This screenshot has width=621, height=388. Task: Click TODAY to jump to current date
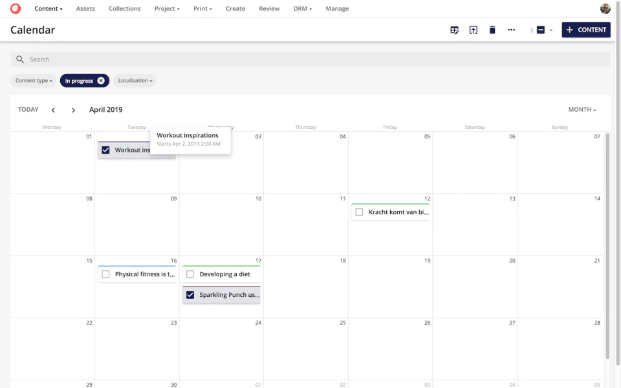click(x=28, y=109)
